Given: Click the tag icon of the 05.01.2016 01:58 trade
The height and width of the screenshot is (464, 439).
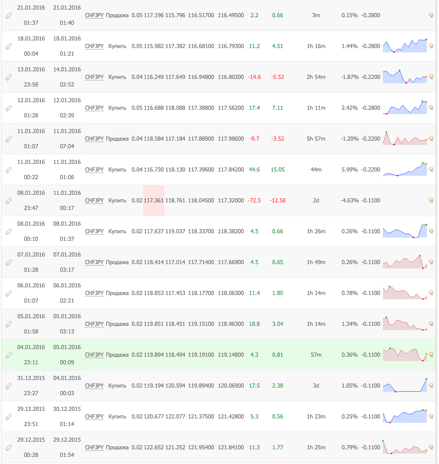Looking at the screenshot, I should tap(9, 324).
